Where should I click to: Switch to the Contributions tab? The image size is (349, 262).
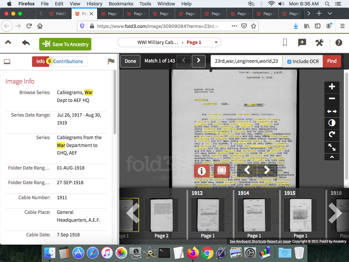pyautogui.click(x=68, y=61)
